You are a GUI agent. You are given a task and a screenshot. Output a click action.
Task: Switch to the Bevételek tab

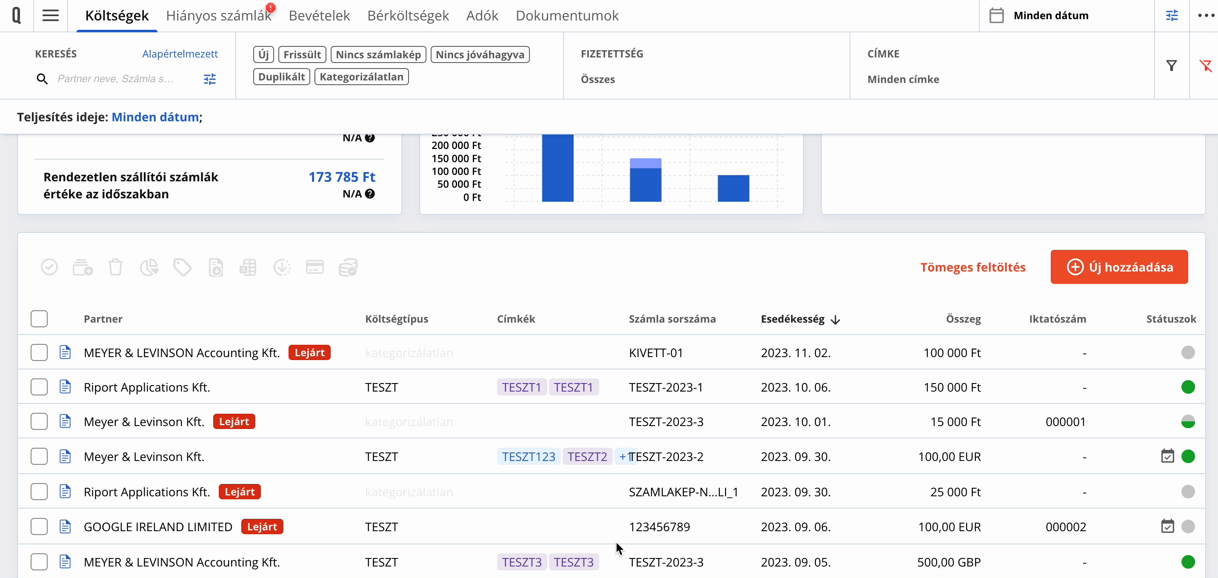click(319, 16)
